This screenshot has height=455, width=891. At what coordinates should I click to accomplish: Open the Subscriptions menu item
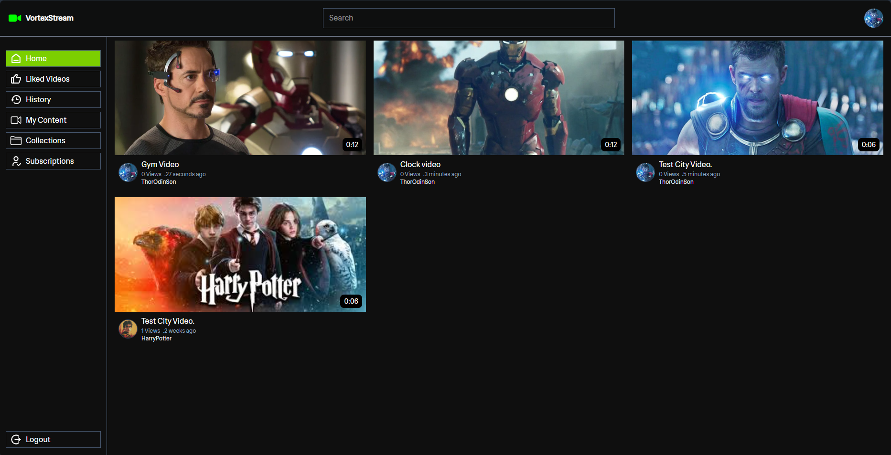pos(53,161)
